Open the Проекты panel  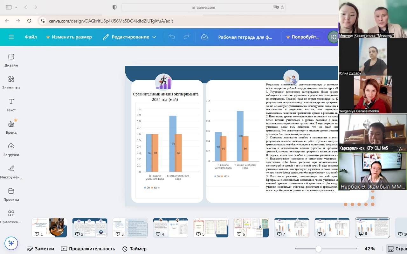11,194
